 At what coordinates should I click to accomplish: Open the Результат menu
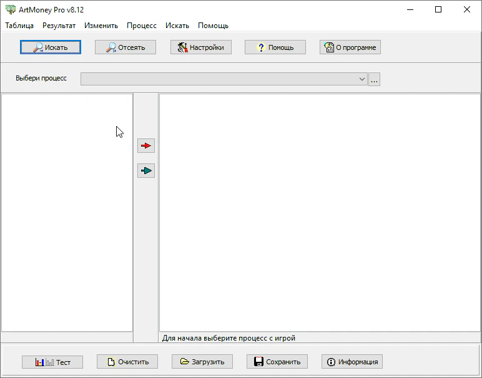point(59,26)
